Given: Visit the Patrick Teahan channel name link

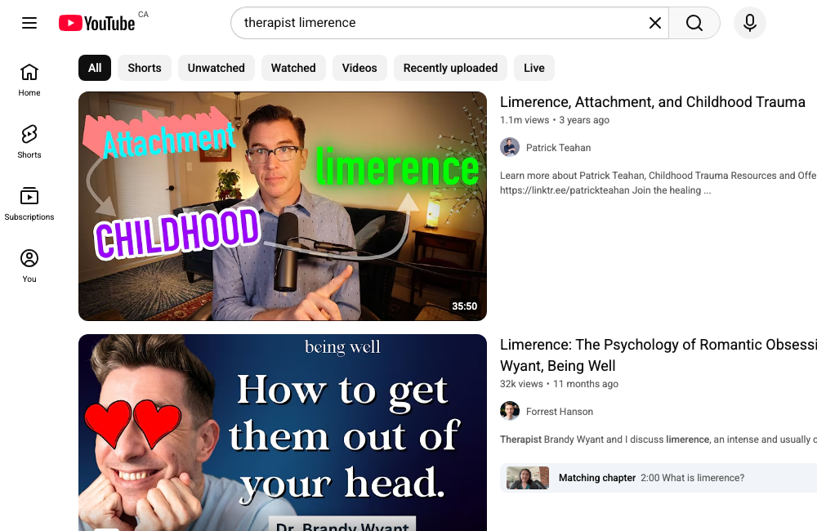Looking at the screenshot, I should pyautogui.click(x=558, y=148).
